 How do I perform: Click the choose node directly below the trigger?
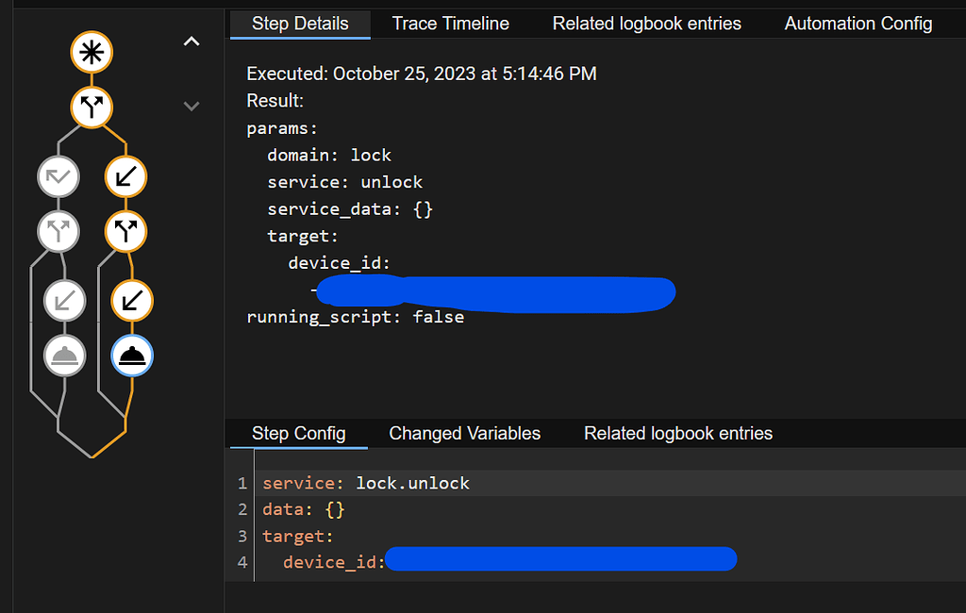click(x=92, y=108)
